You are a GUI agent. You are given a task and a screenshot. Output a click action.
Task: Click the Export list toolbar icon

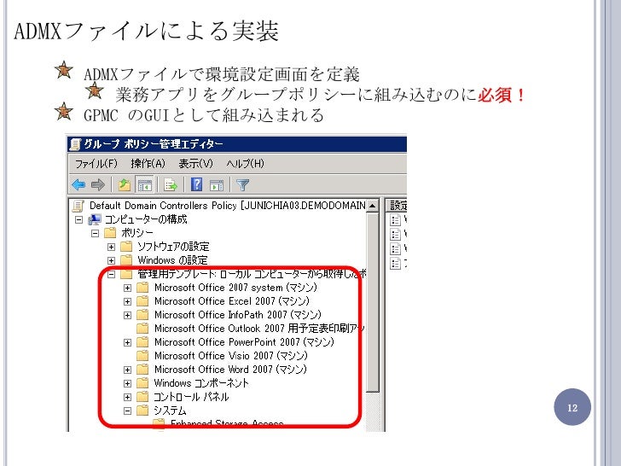171,185
